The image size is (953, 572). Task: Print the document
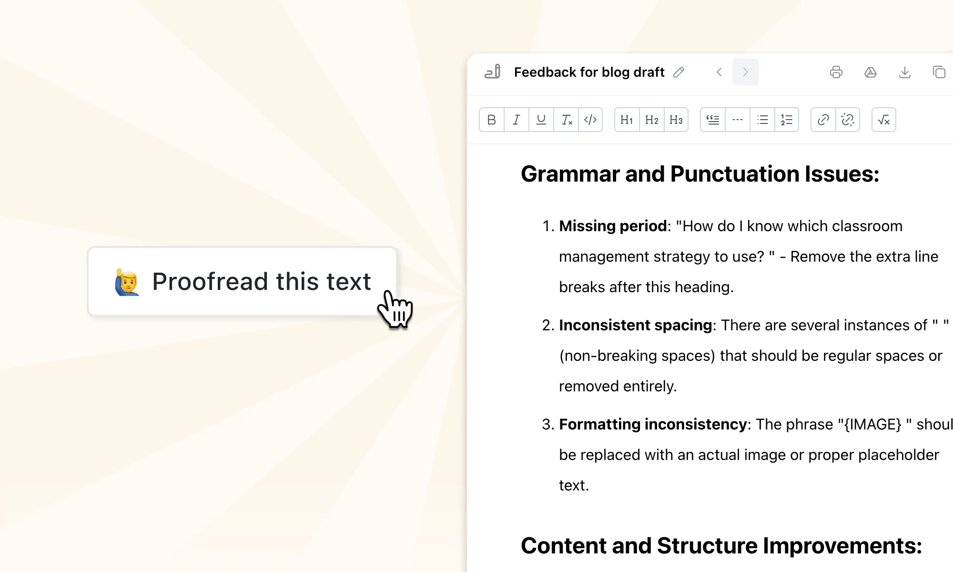836,72
